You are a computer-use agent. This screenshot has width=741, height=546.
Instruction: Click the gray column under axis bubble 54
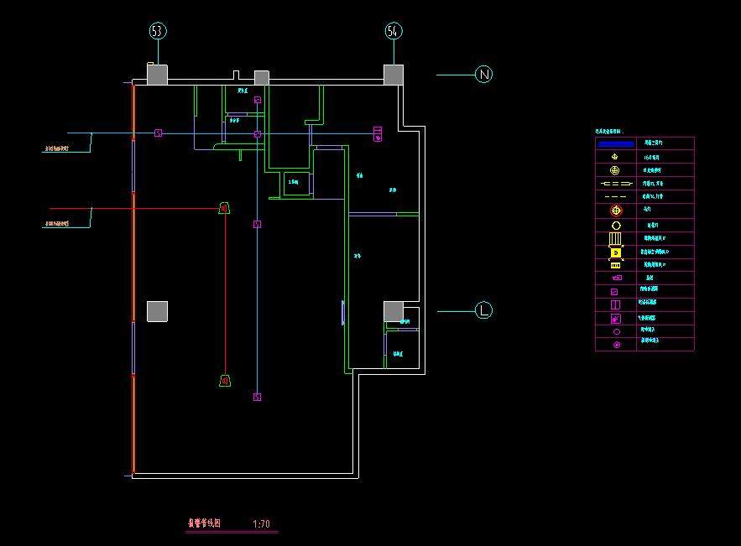pos(394,75)
